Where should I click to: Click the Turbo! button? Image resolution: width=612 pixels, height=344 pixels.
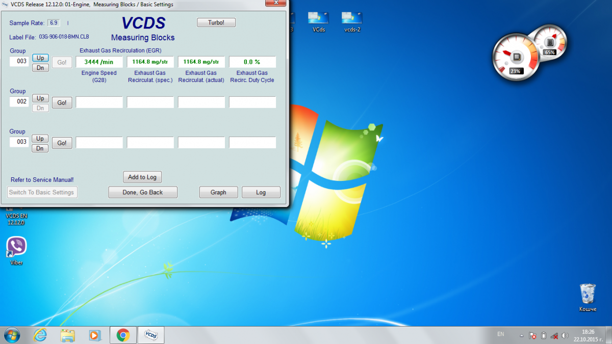click(x=216, y=22)
